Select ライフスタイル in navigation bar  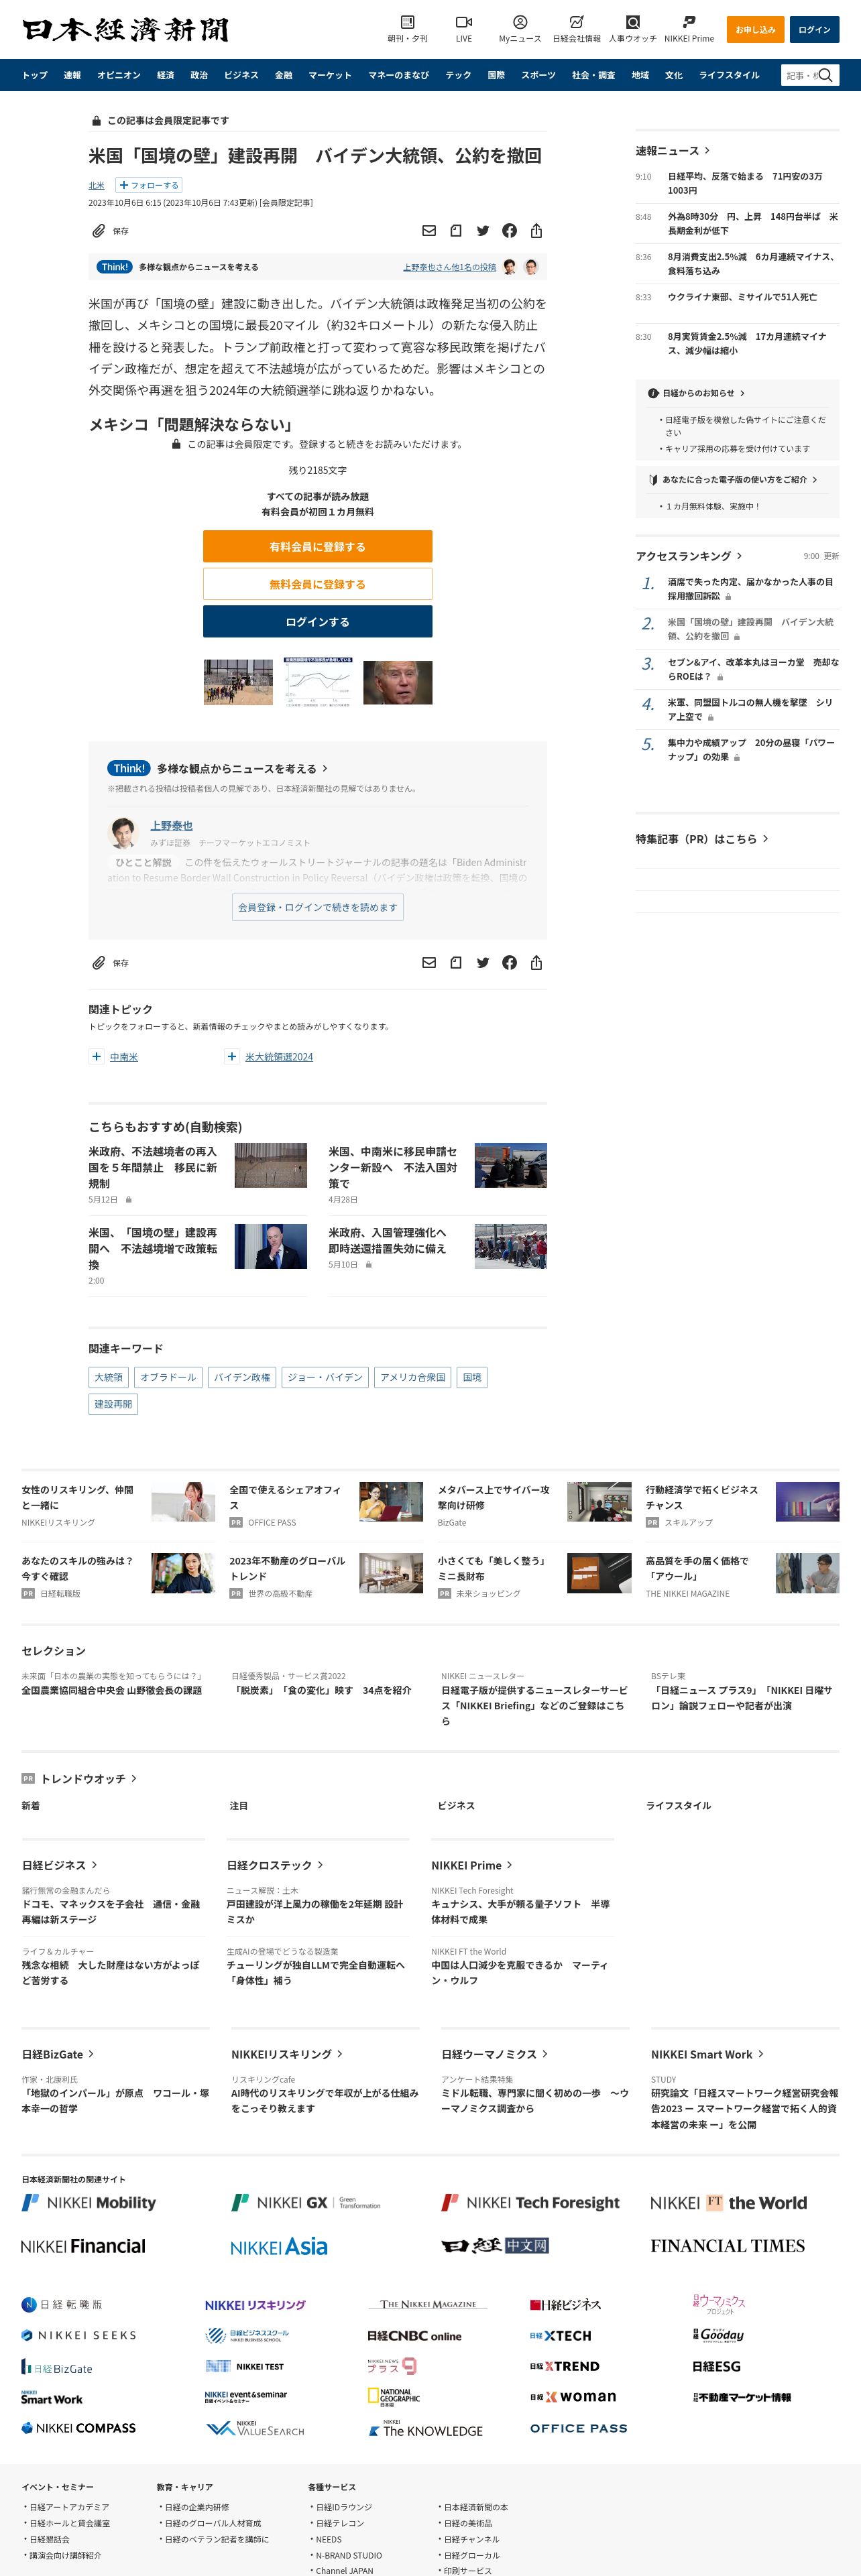click(729, 75)
